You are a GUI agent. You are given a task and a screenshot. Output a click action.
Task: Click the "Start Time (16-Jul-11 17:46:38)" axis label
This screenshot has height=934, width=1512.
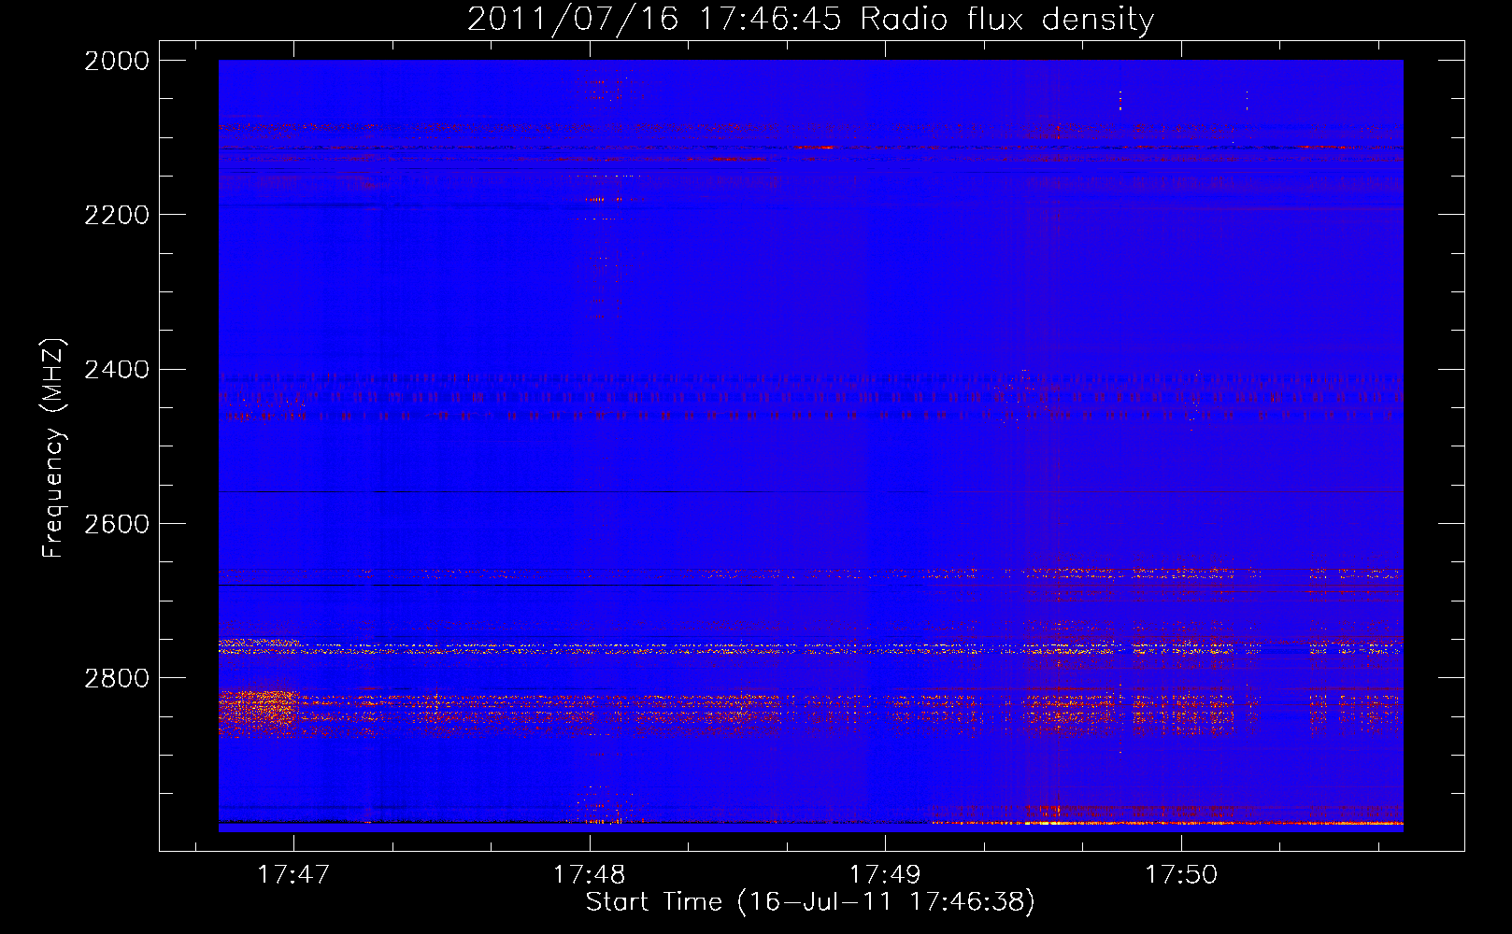pos(810,902)
